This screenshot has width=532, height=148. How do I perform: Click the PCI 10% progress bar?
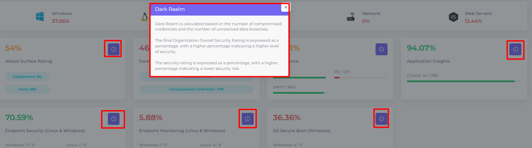pyautogui.click(x=361, y=78)
